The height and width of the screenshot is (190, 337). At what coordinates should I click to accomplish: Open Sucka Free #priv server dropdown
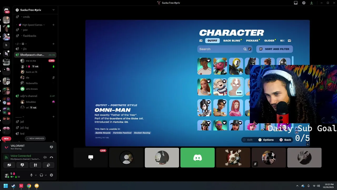53,10
